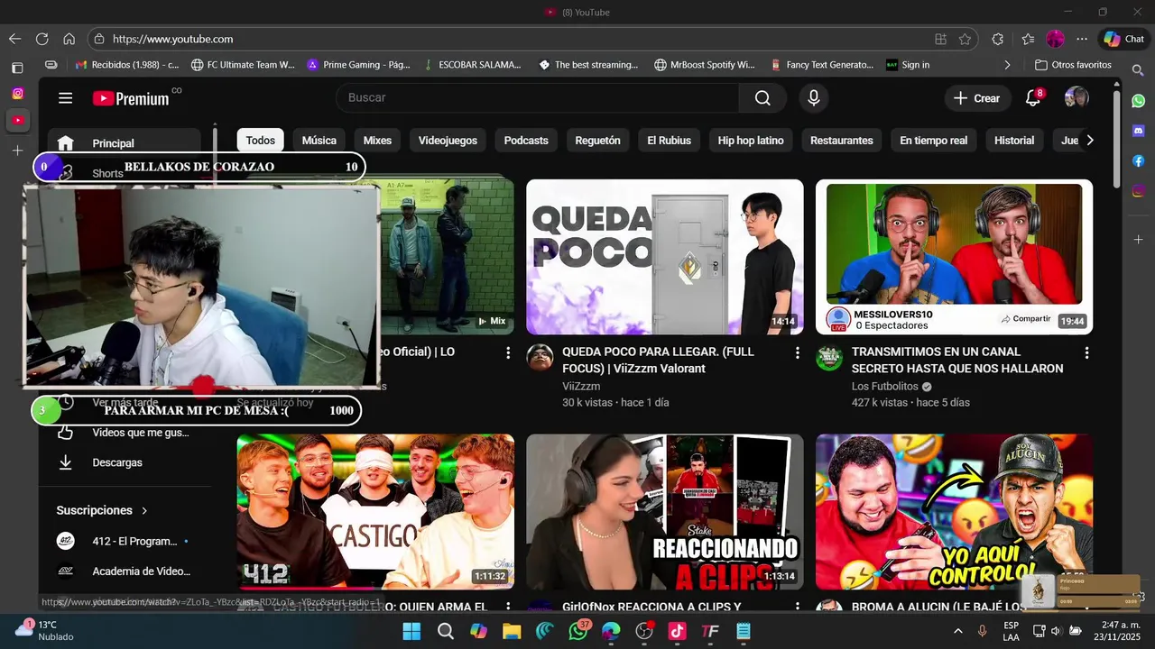The width and height of the screenshot is (1155, 649).
Task: Open browser settings and more menu
Action: [1082, 39]
